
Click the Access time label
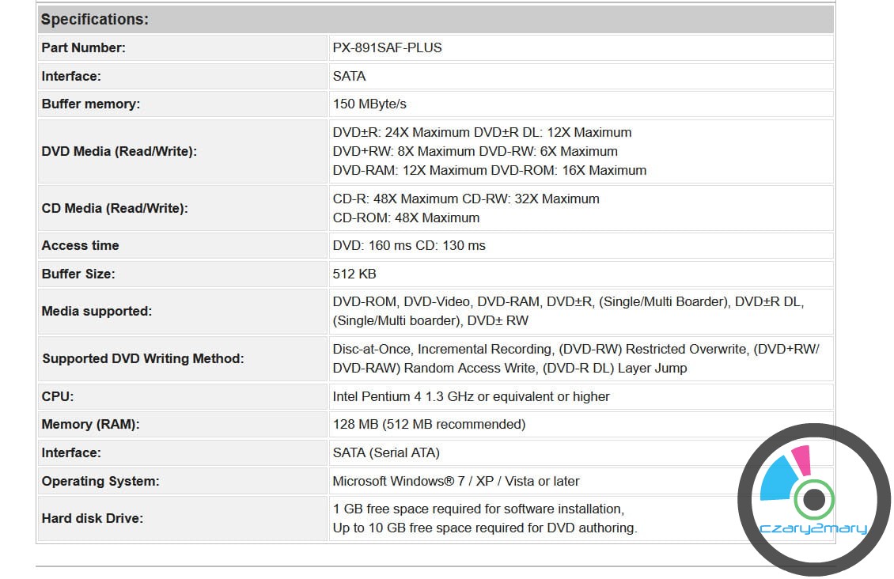[x=80, y=245]
